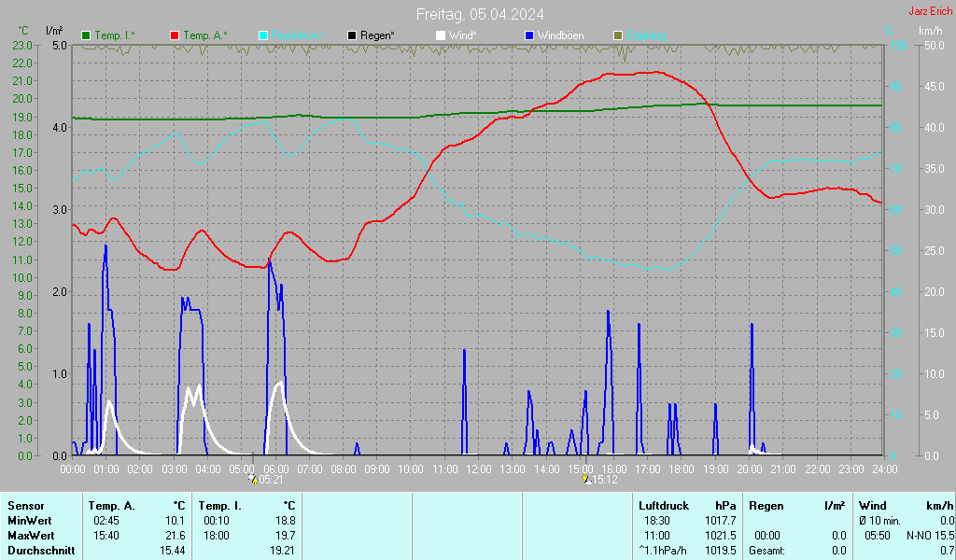The image size is (956, 560).
Task: Click the '°C' temperature axis unit label
Action: tap(23, 31)
